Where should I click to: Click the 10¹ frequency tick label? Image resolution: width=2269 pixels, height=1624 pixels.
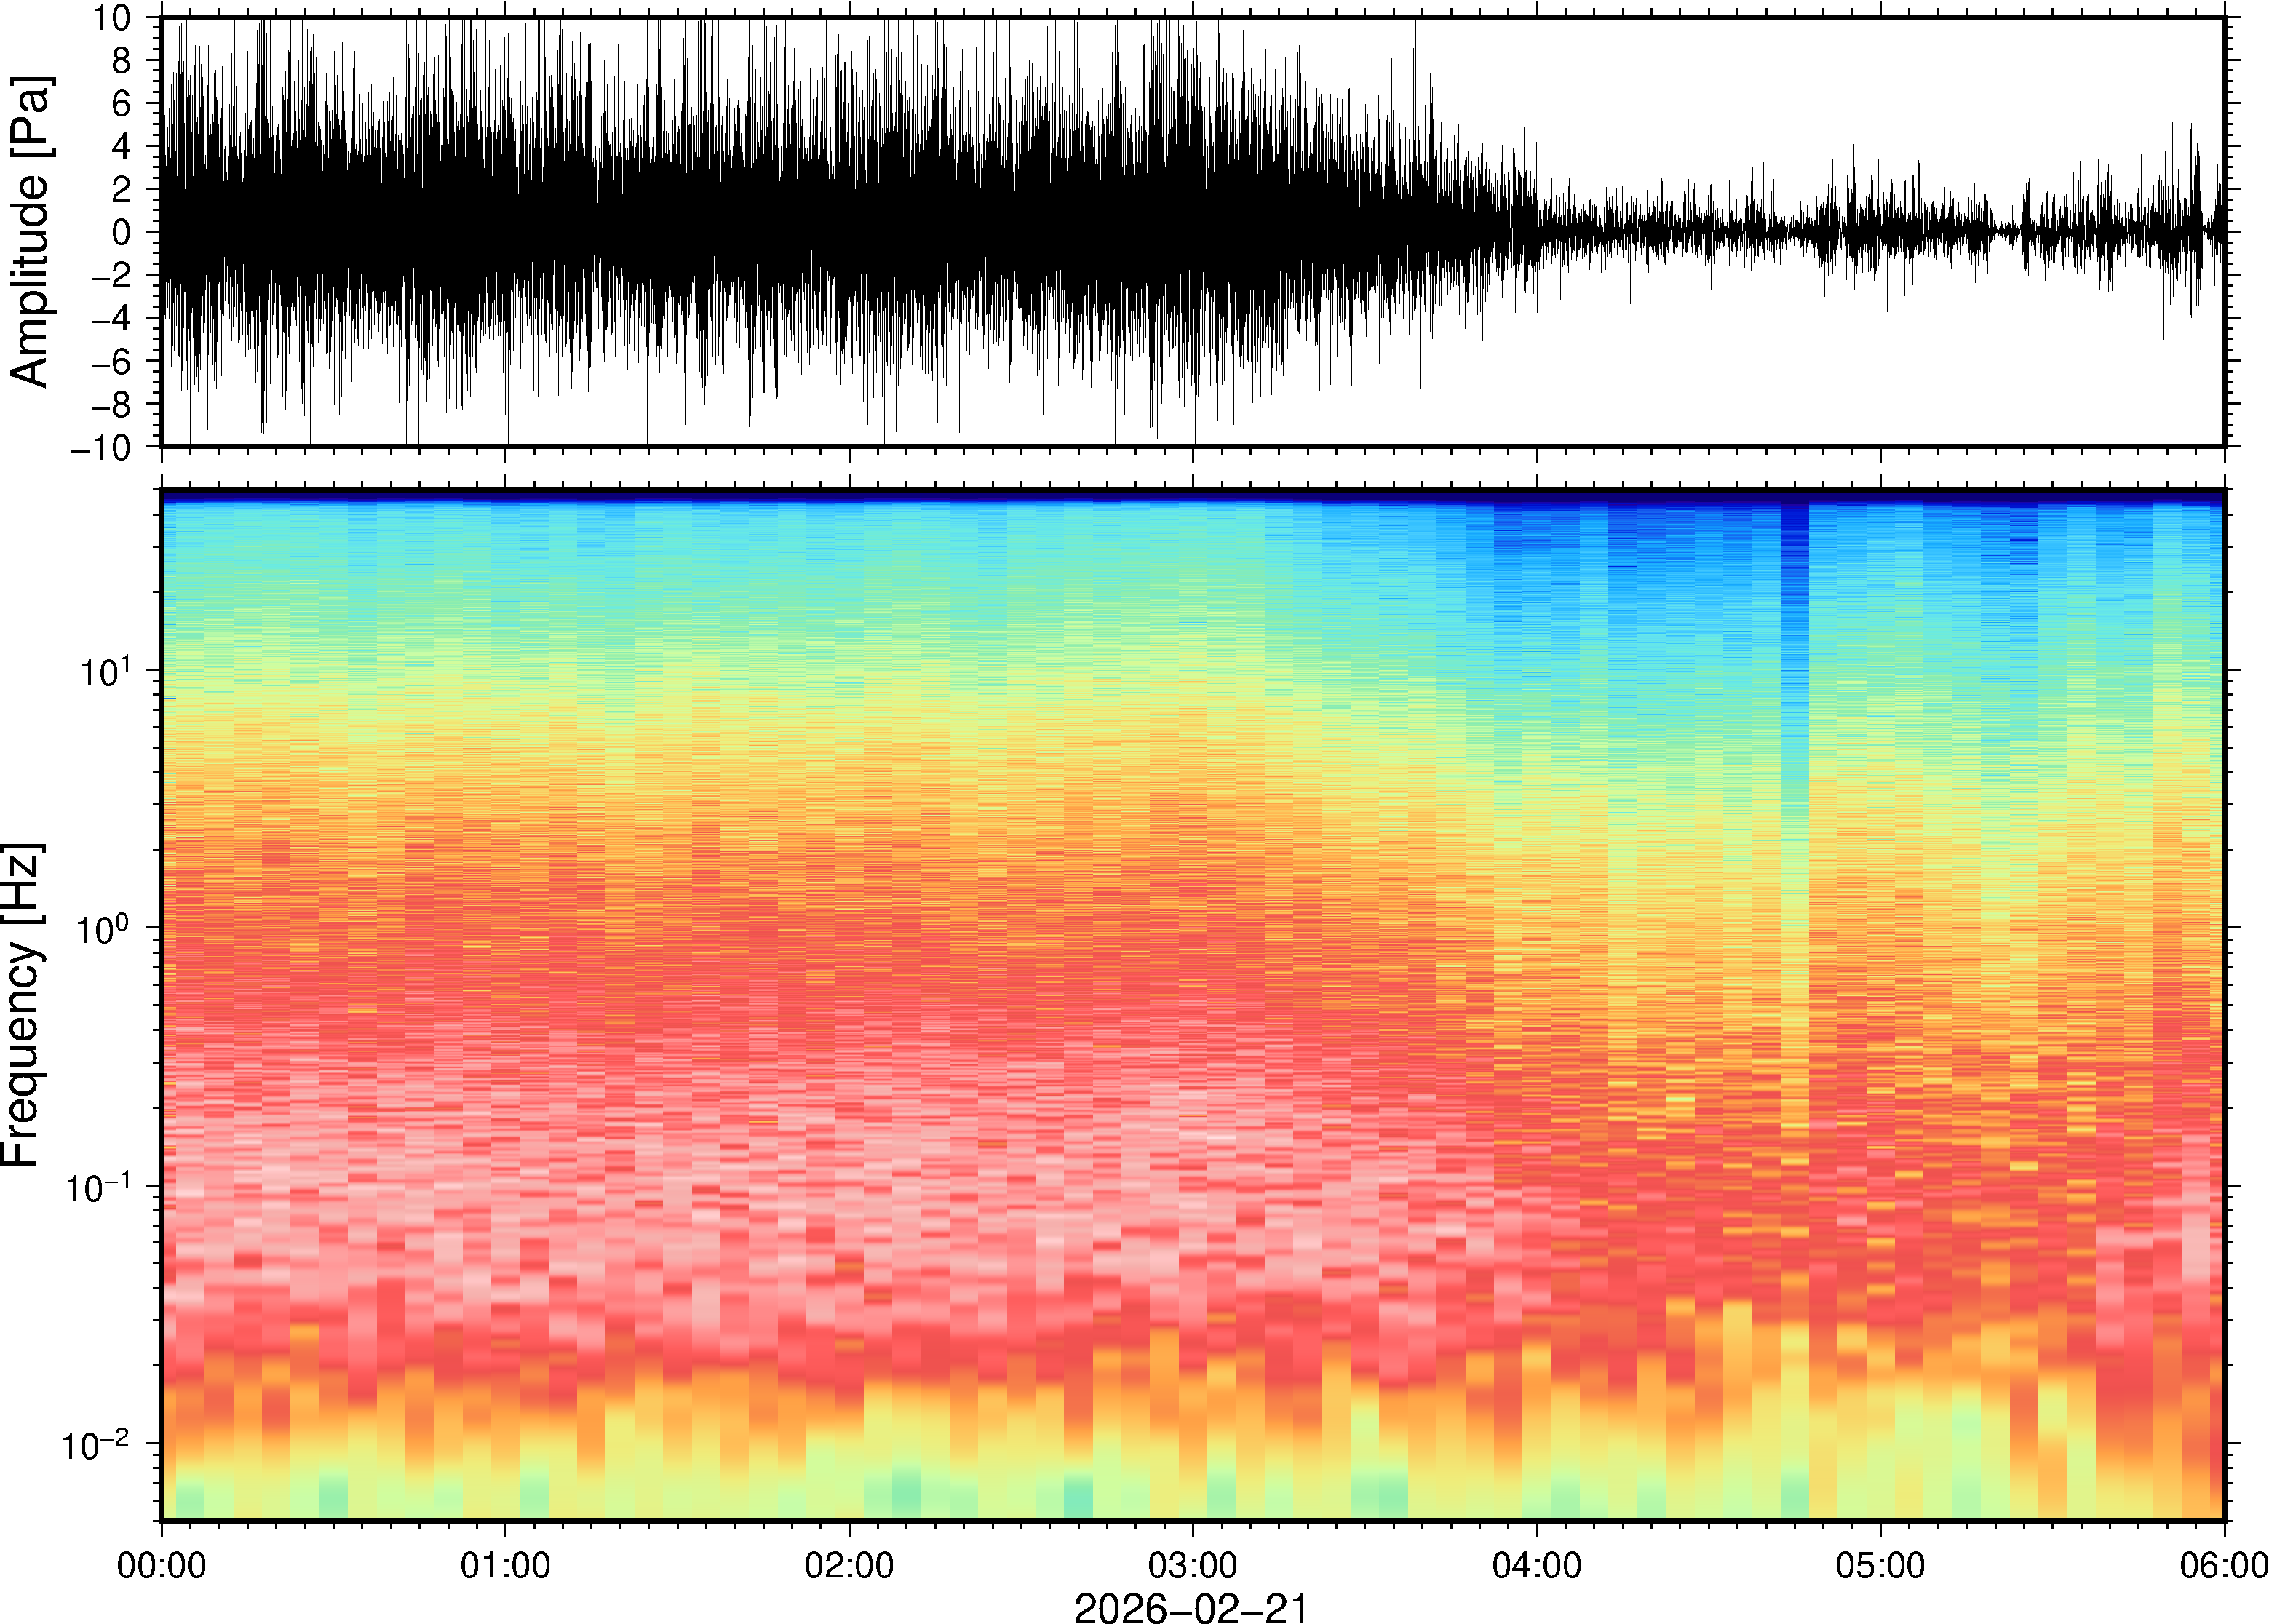pos(104,672)
